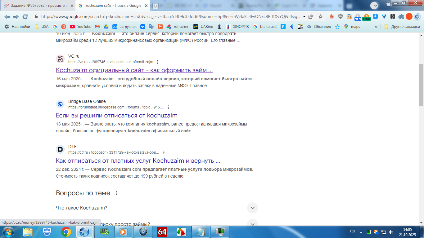Open the UAKino bookmark

tap(203, 27)
